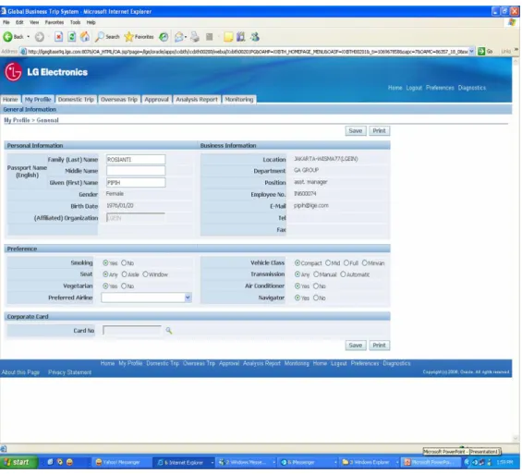The height and width of the screenshot is (474, 522).
Task: Open the Tools menu
Action: (75, 22)
